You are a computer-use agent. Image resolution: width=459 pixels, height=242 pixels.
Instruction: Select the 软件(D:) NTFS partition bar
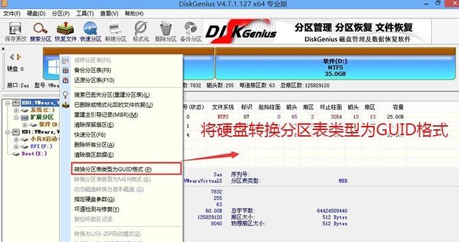point(335,67)
